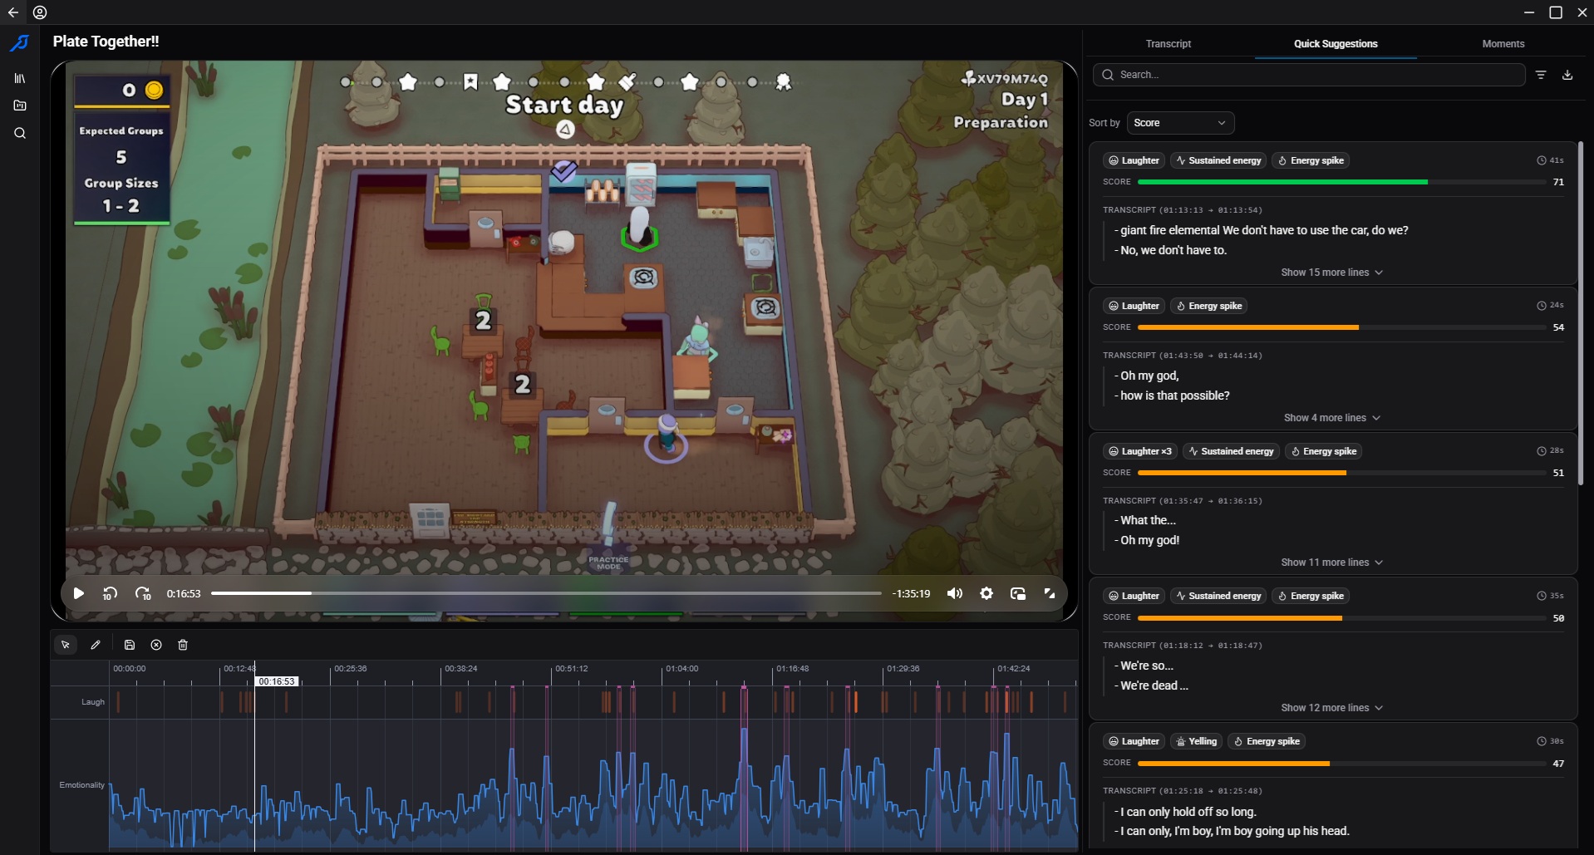Image resolution: width=1594 pixels, height=855 pixels.
Task: Click transcript 'I can only hold off so long.'
Action: (x=1188, y=812)
